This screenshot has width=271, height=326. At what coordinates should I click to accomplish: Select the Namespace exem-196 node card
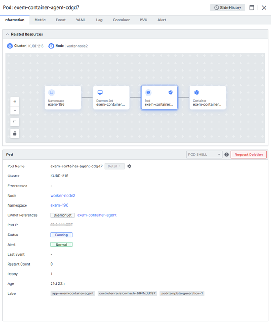(x=63, y=98)
